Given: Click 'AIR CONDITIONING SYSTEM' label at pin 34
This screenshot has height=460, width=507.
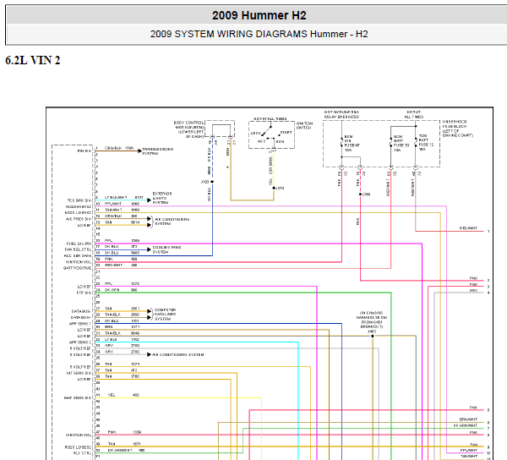Looking at the screenshot, I should click(x=177, y=354).
